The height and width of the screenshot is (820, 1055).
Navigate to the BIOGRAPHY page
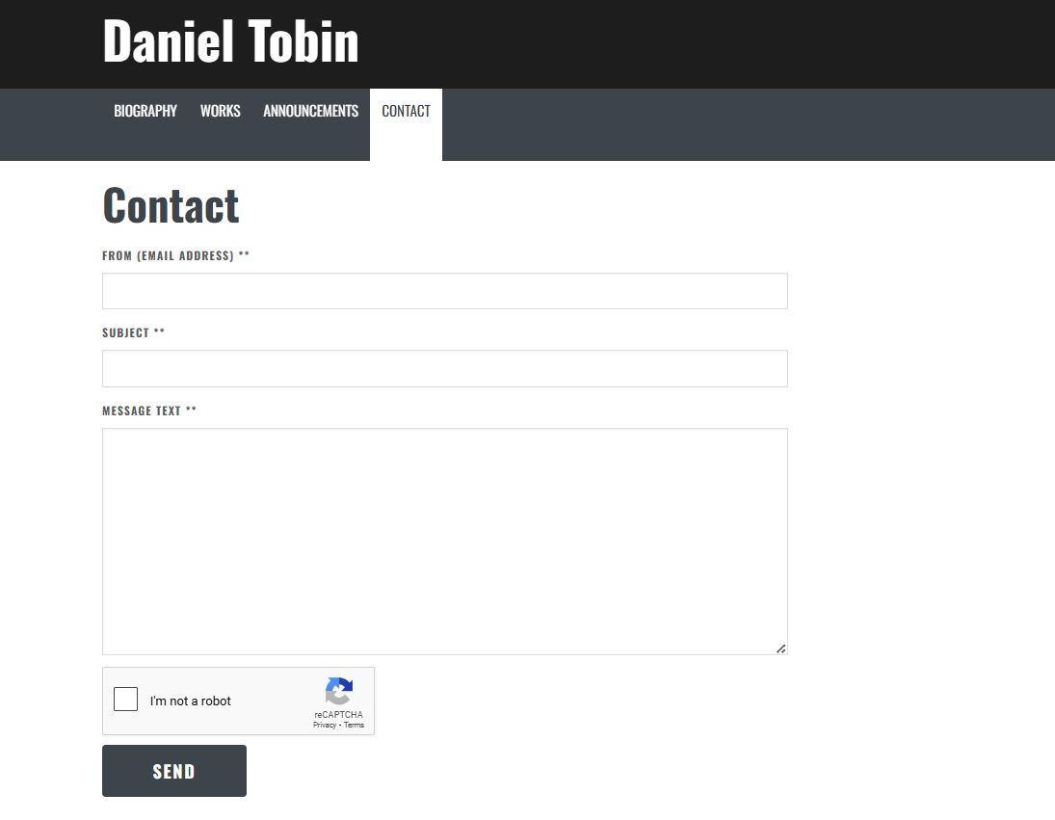pos(145,110)
